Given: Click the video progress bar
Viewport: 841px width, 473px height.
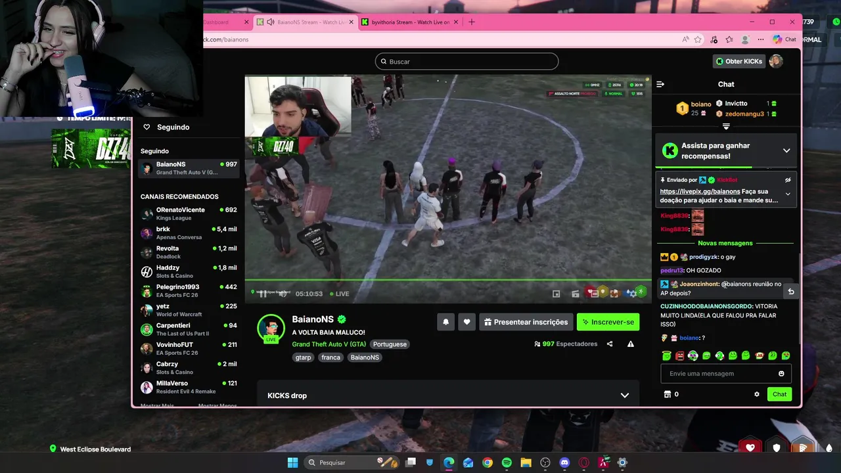Looking at the screenshot, I should (x=448, y=281).
